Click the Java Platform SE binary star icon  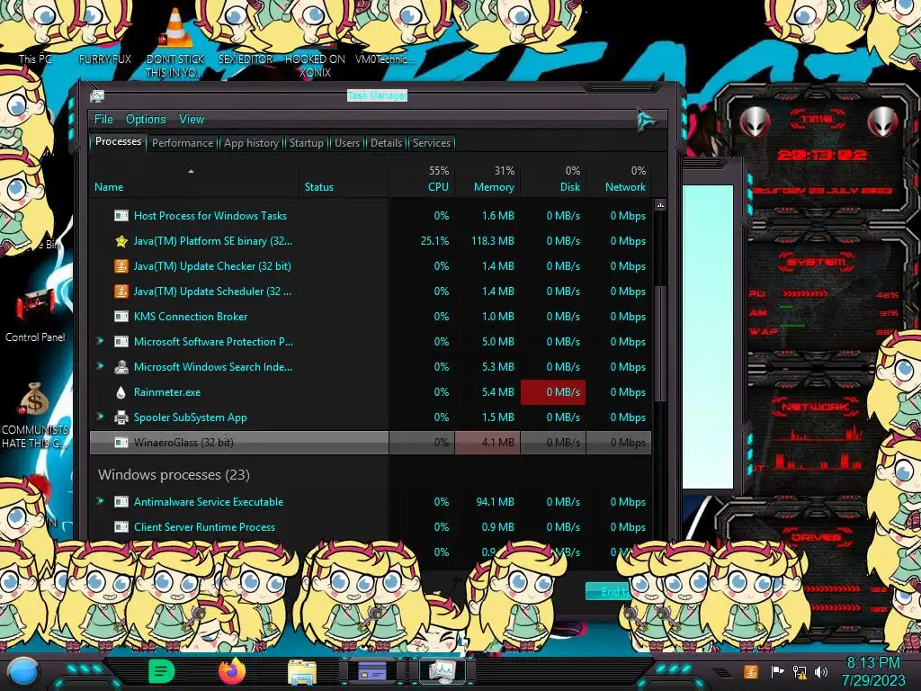(121, 241)
